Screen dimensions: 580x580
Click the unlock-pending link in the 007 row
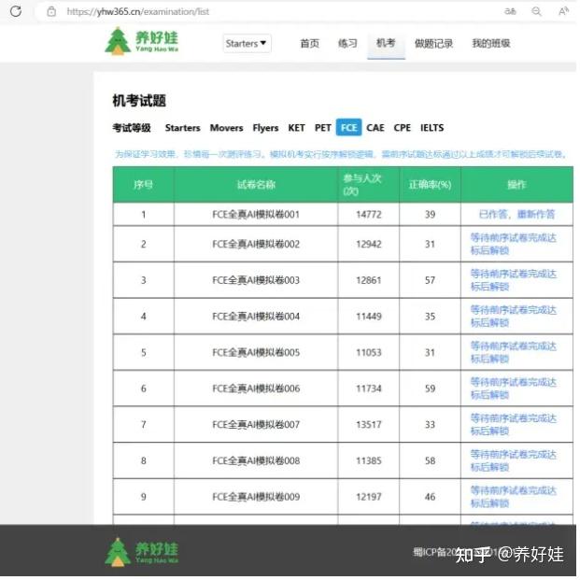pyautogui.click(x=513, y=424)
